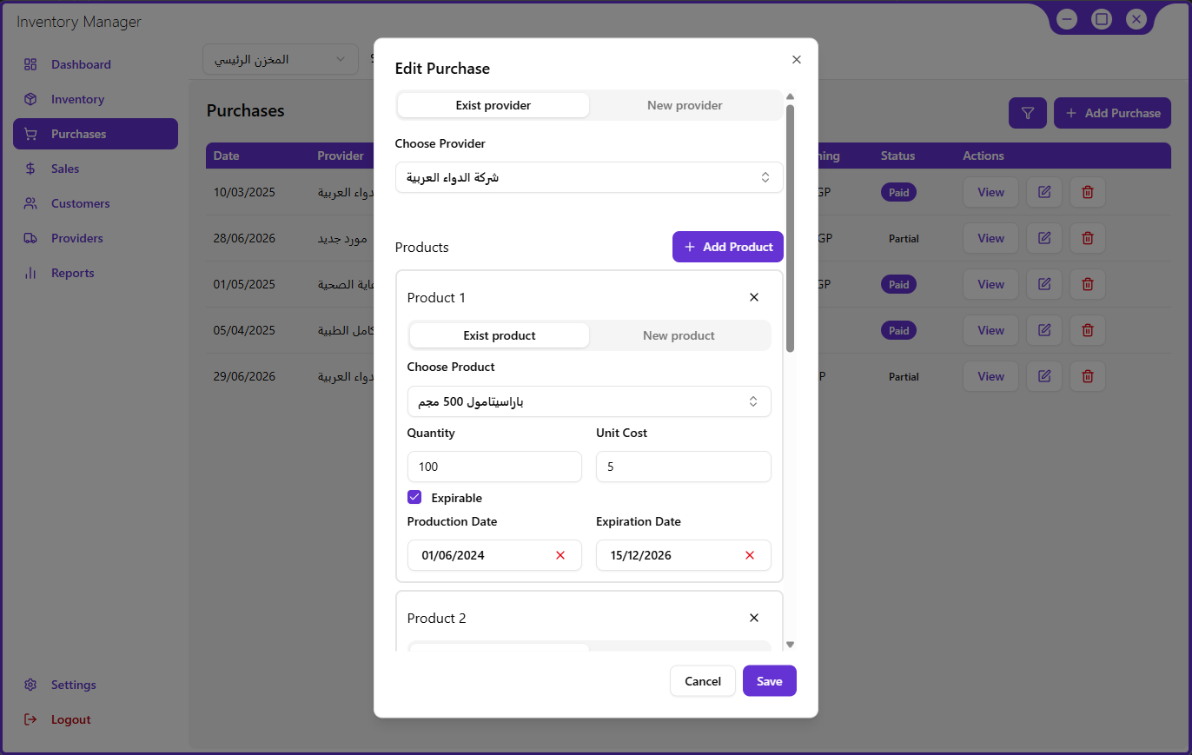The width and height of the screenshot is (1192, 755).
Task: Click View for the 05/04/2025 purchase
Action: (x=990, y=330)
